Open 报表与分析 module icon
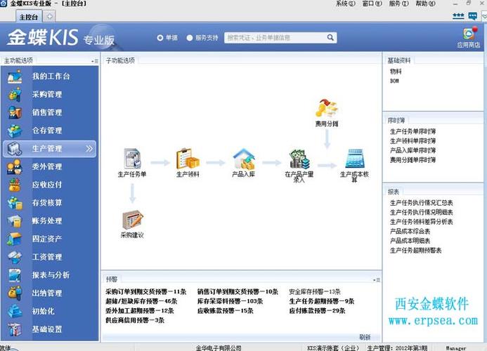This screenshot has width=487, height=351. click(x=15, y=275)
